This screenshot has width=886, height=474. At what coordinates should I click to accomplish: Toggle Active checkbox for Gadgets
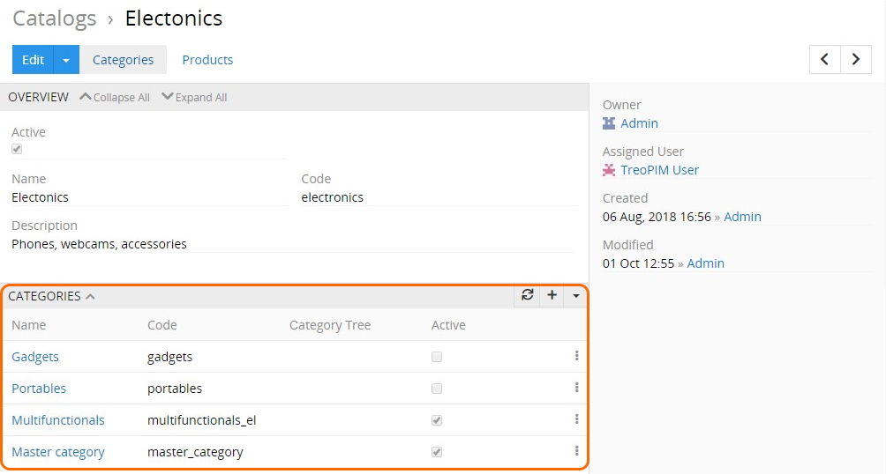pos(437,357)
